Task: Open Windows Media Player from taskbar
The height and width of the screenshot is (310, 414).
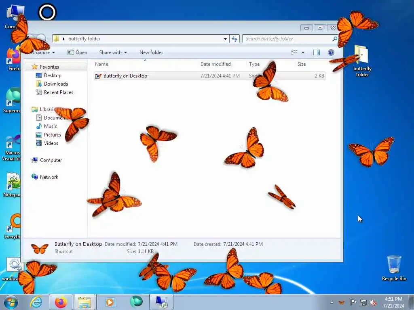Action: (110, 302)
